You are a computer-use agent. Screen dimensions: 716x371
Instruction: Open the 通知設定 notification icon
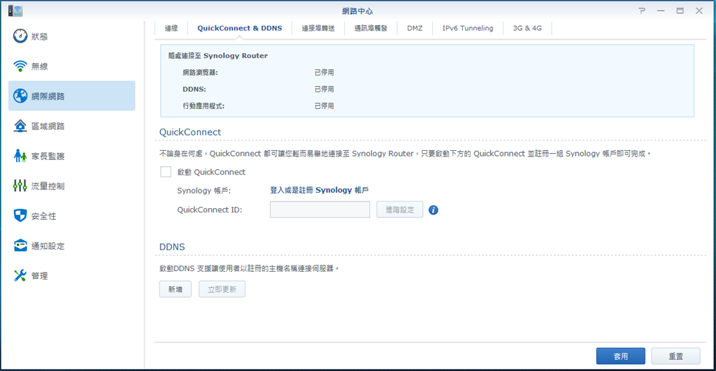coord(20,245)
